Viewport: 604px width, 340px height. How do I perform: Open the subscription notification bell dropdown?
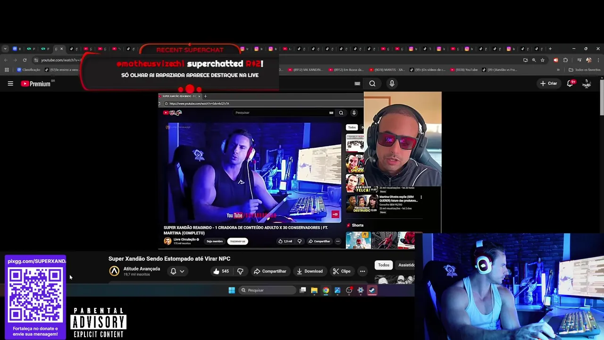pyautogui.click(x=177, y=271)
